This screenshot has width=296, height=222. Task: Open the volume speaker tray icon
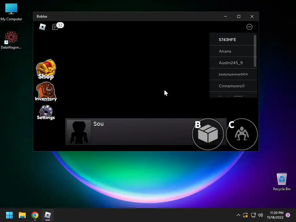pos(260,215)
